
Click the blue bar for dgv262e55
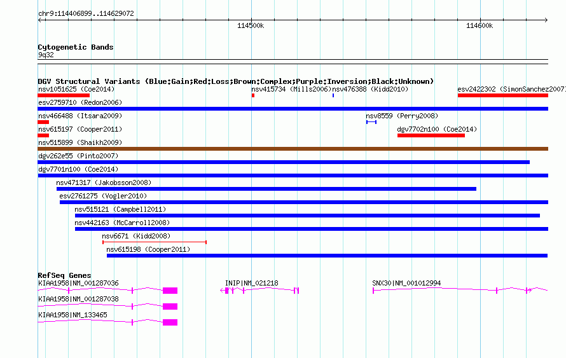coord(284,162)
